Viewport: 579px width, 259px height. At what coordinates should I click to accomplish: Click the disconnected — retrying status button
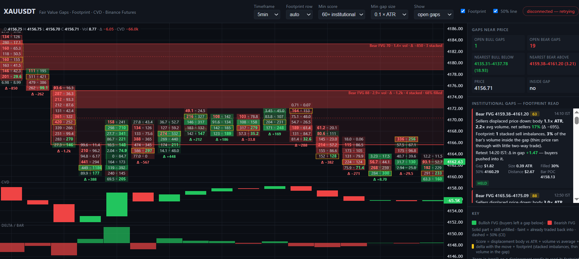[x=551, y=11]
